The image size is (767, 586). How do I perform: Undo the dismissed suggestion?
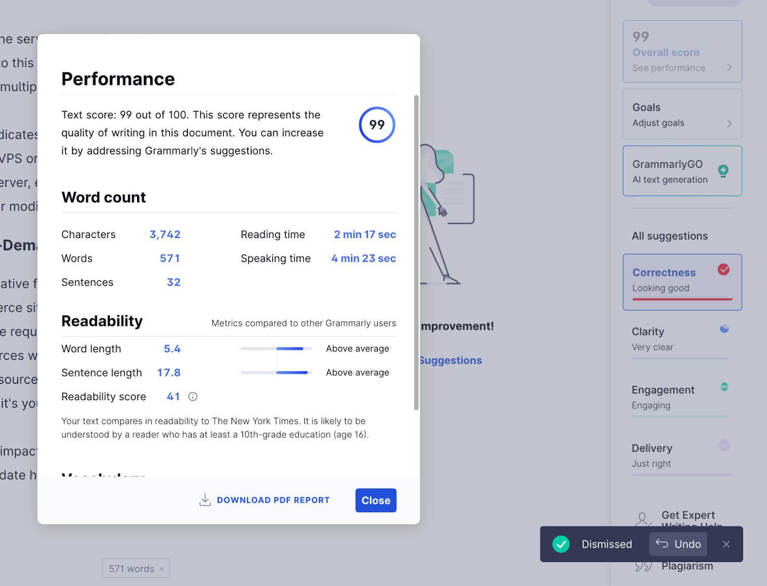[678, 544]
